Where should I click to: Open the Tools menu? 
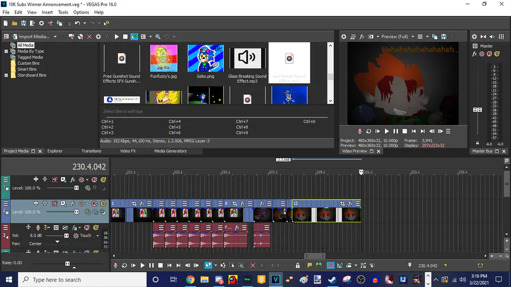pos(63,12)
